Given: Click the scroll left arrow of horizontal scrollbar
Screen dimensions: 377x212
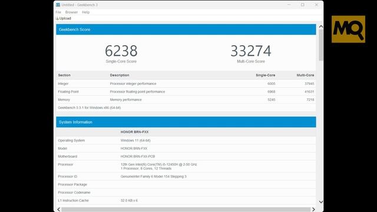Looking at the screenshot, I should [59, 210].
